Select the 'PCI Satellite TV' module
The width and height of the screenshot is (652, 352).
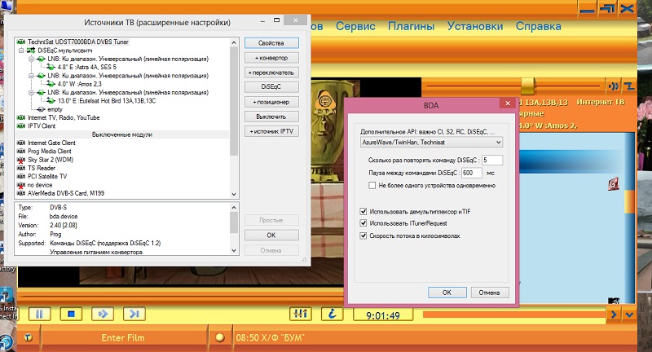[x=47, y=176]
